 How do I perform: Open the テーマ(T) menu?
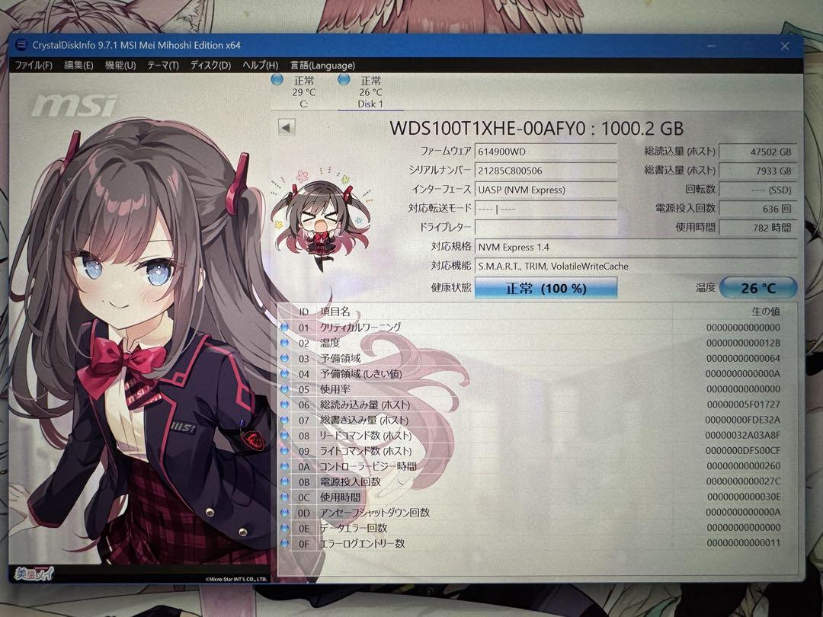coord(163,66)
